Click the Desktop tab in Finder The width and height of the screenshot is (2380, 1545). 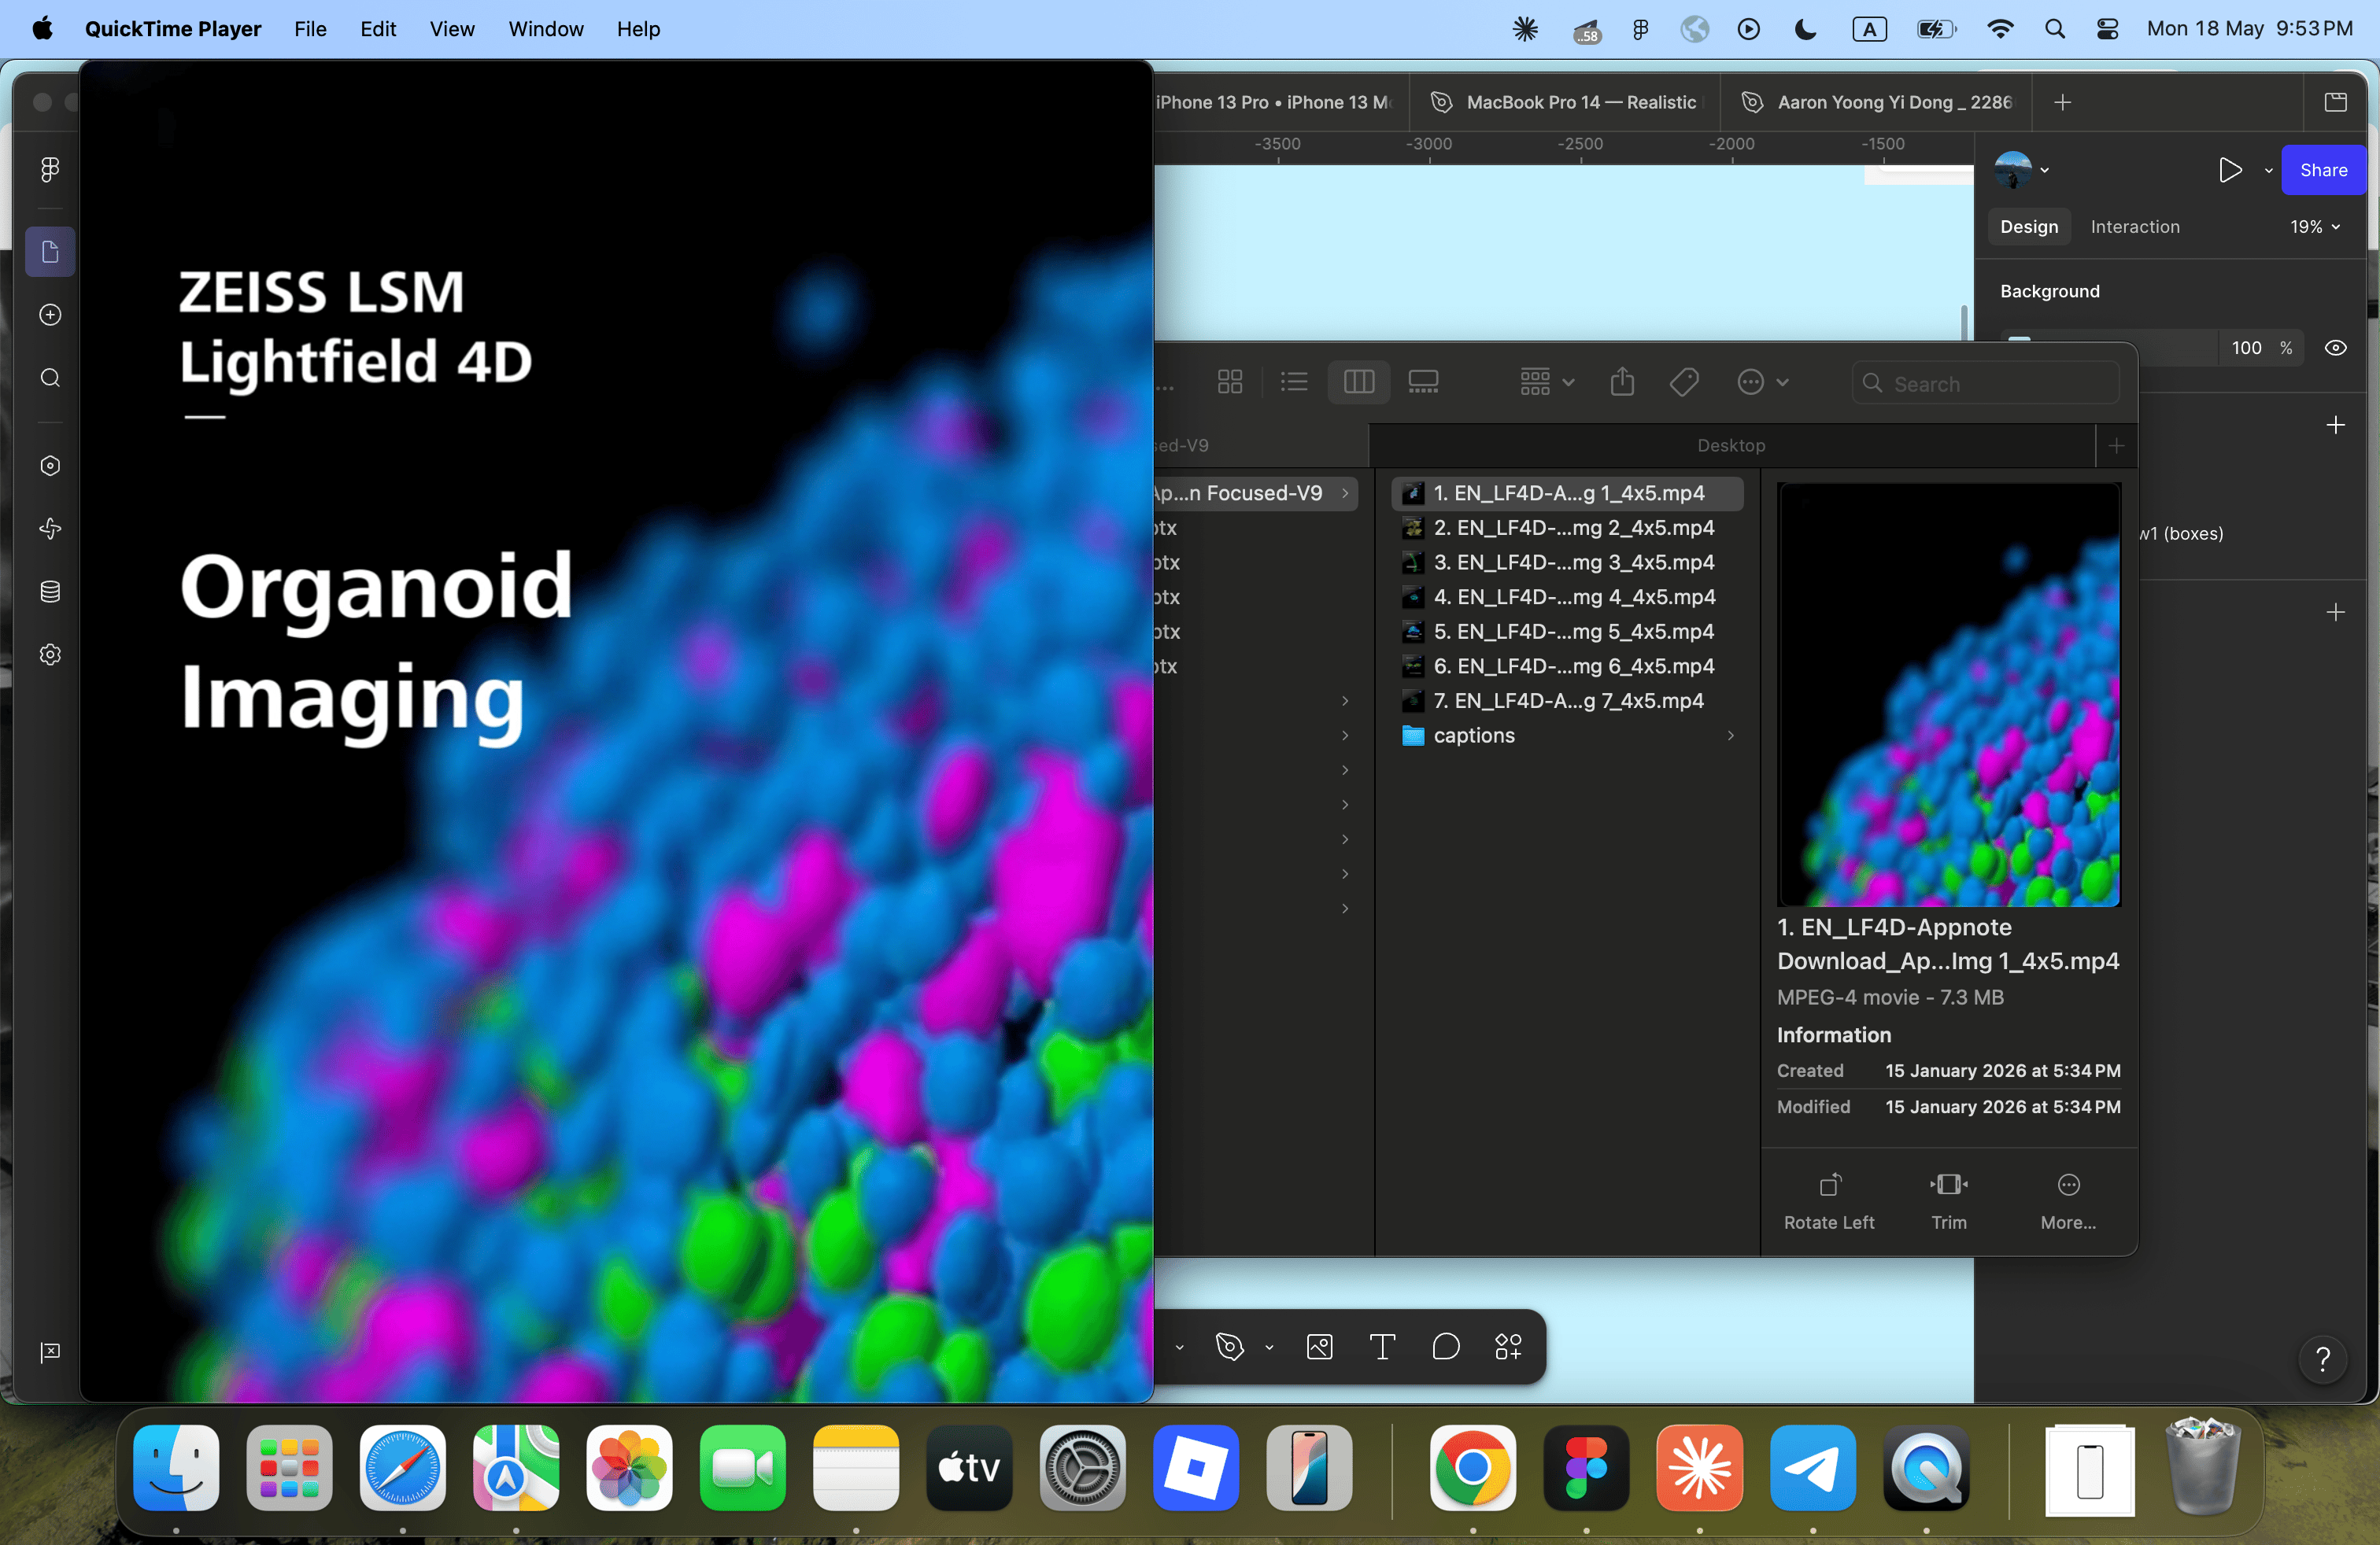tap(1731, 446)
